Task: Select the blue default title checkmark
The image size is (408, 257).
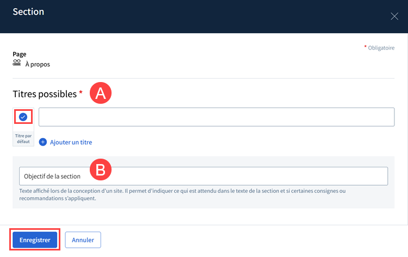Action: click(x=23, y=117)
